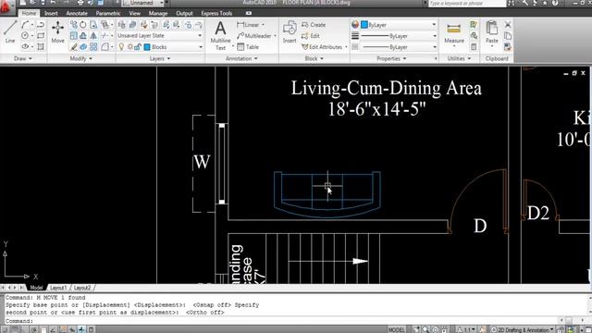
Task: Switch to Layout1 tab
Action: 58,288
